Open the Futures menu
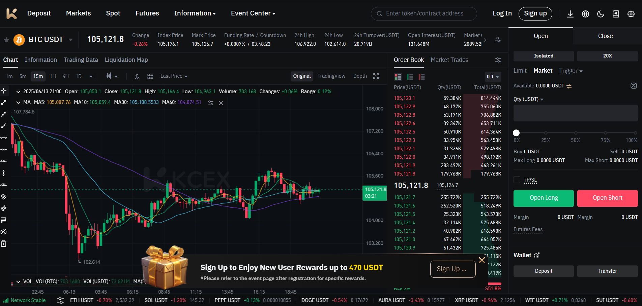 147,13
